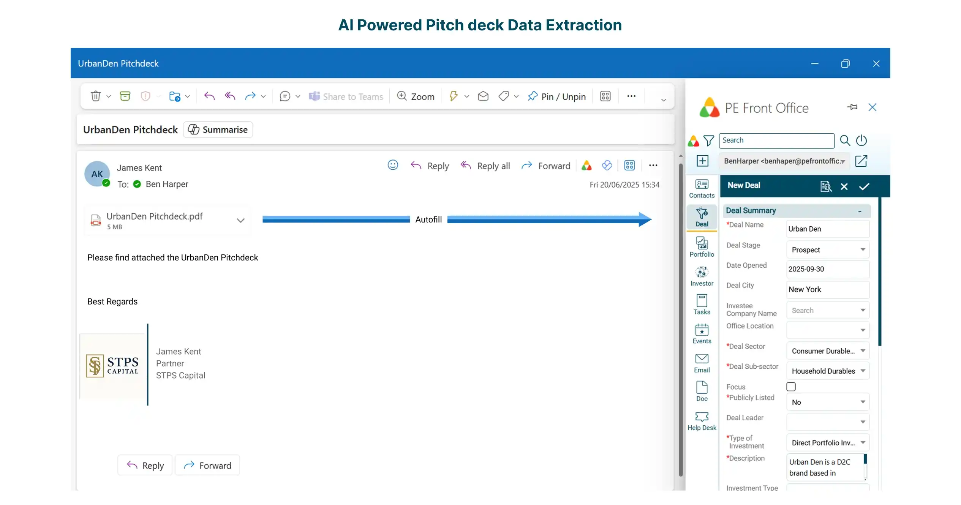Open the Tasks sidebar tab
This screenshot has height=505, width=961.
click(702, 305)
